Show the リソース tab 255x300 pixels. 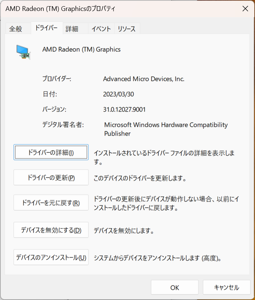[126, 29]
